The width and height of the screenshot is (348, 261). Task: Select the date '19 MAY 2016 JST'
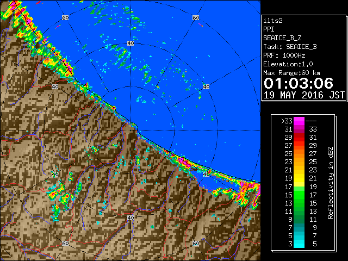(304, 95)
